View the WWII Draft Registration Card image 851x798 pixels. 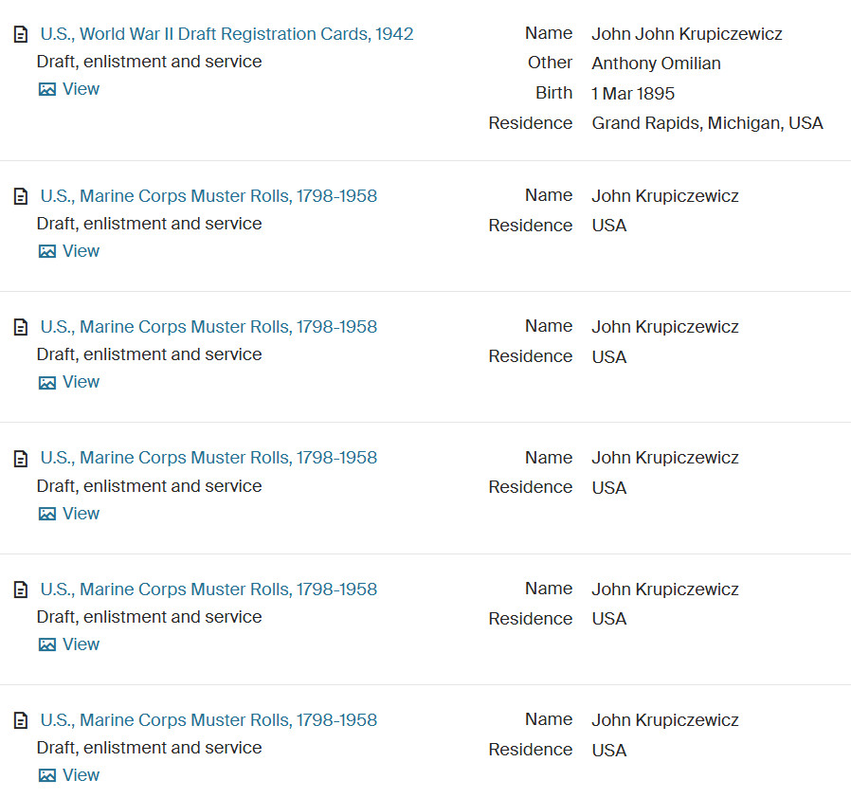pos(81,89)
